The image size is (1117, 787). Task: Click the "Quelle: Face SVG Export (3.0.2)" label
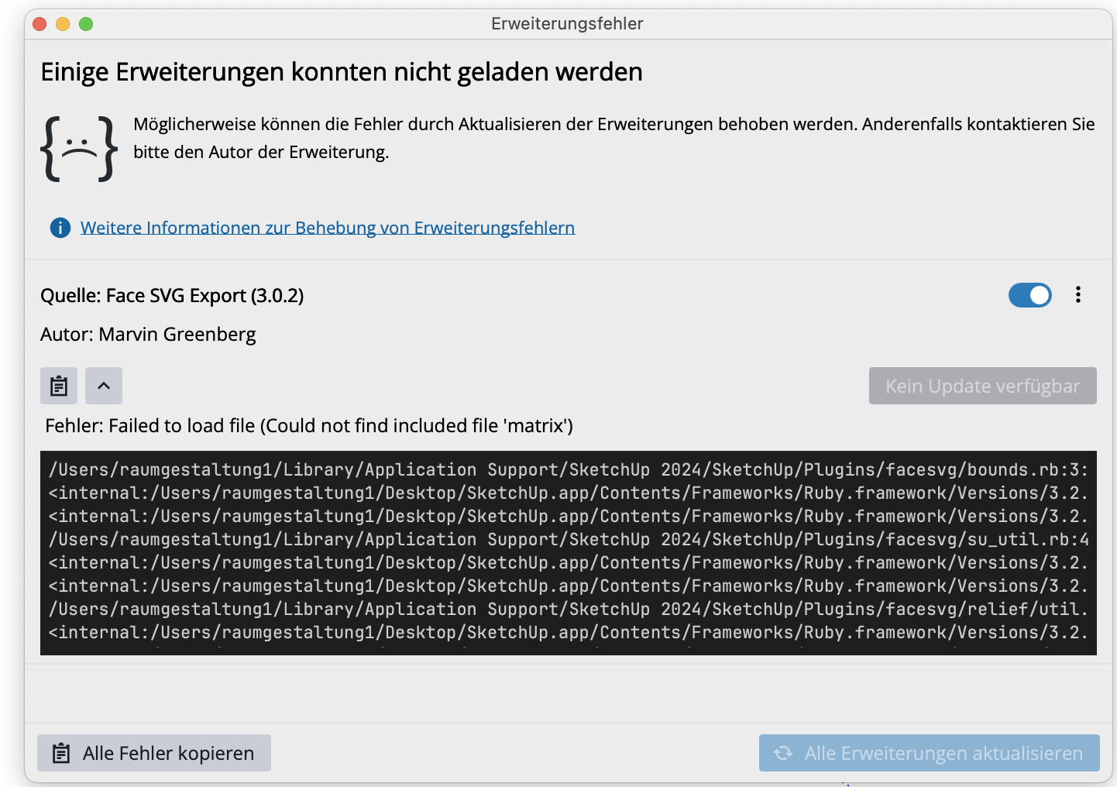[172, 296]
